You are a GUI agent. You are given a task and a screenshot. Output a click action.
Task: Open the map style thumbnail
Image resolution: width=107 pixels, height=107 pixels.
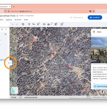15,90
